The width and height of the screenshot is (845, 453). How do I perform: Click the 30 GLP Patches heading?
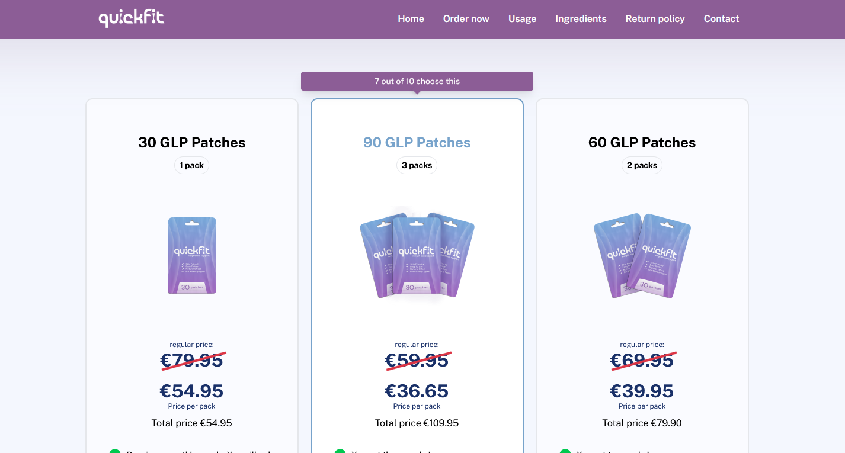192,143
